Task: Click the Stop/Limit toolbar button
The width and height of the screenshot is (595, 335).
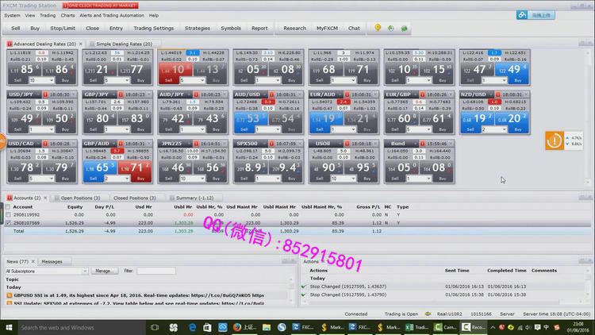Action: [x=63, y=28]
